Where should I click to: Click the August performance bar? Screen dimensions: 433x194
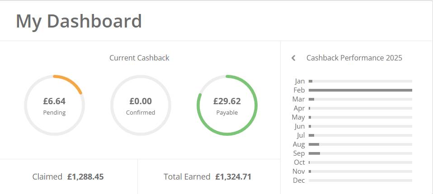pyautogui.click(x=360, y=144)
